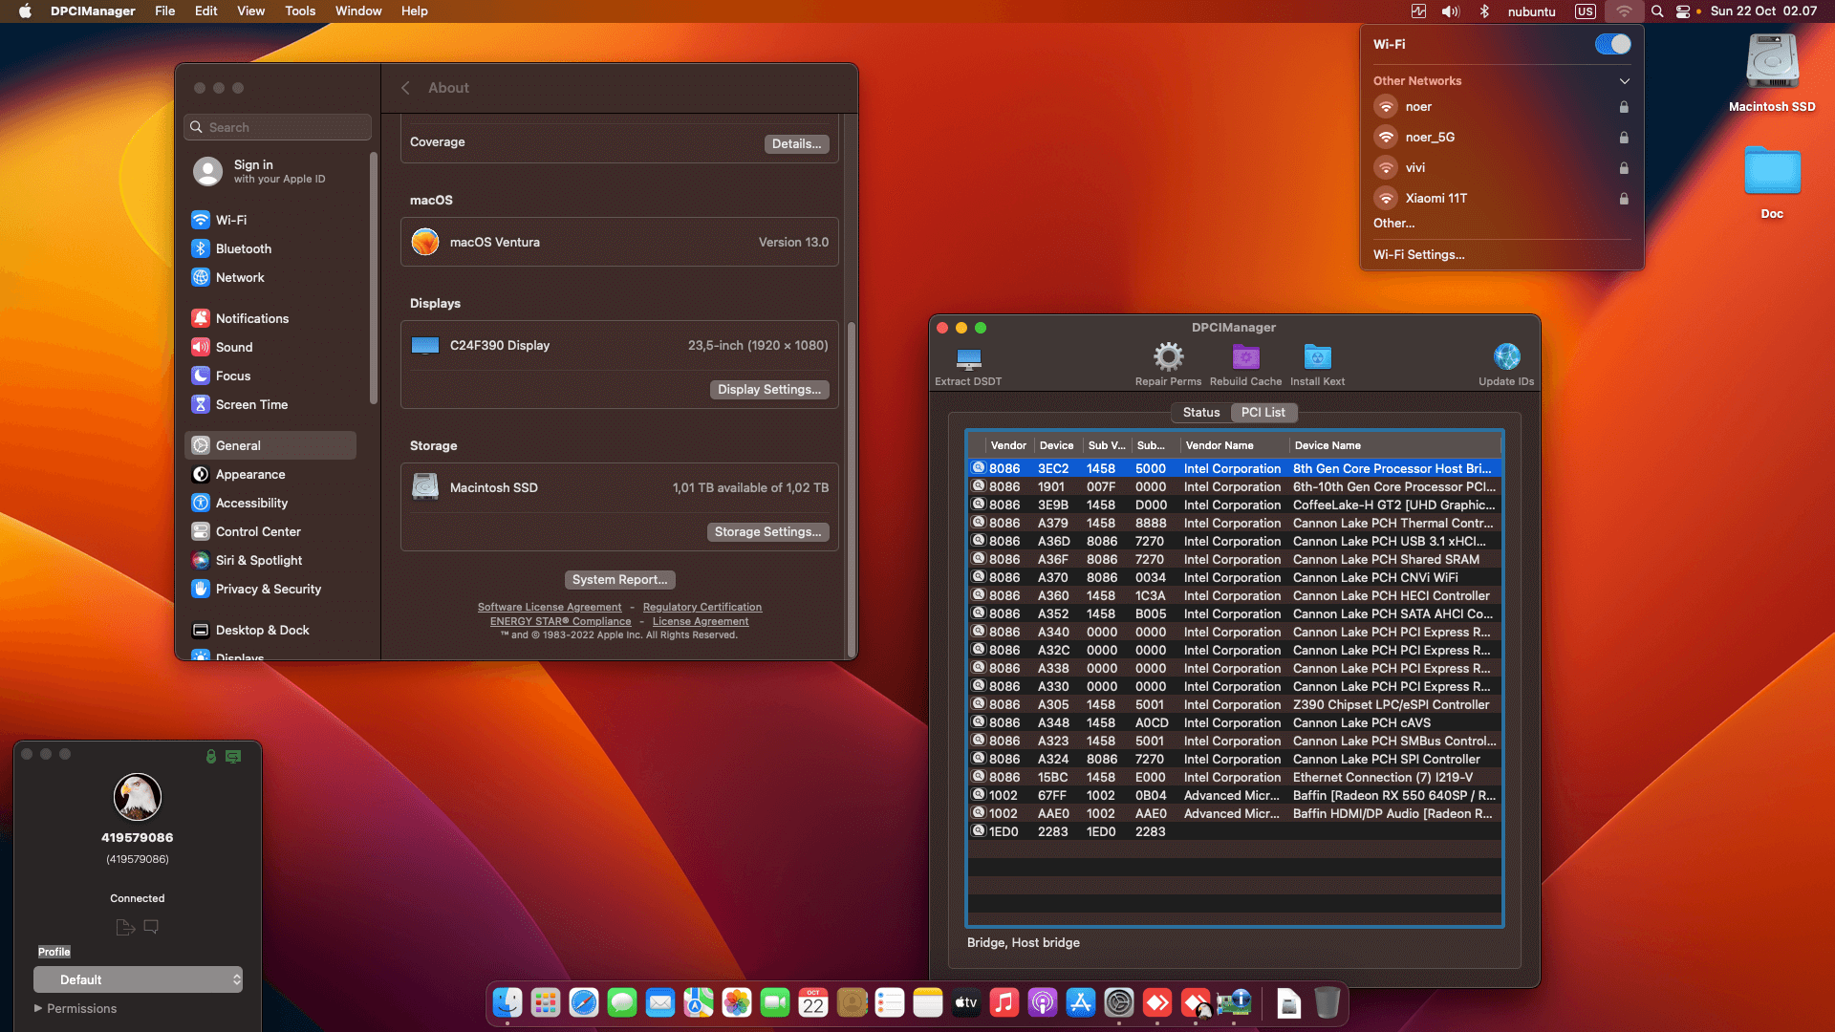
Task: Click the Details... button for Coverage
Action: (x=796, y=143)
